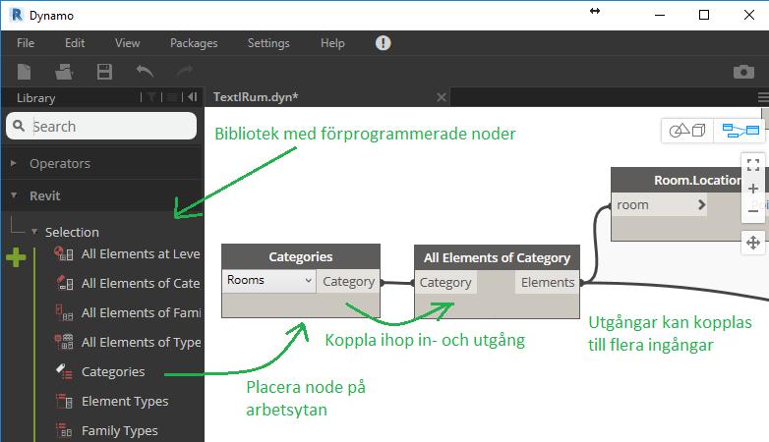
Task: Switch to graph view navigation
Action: (x=740, y=131)
